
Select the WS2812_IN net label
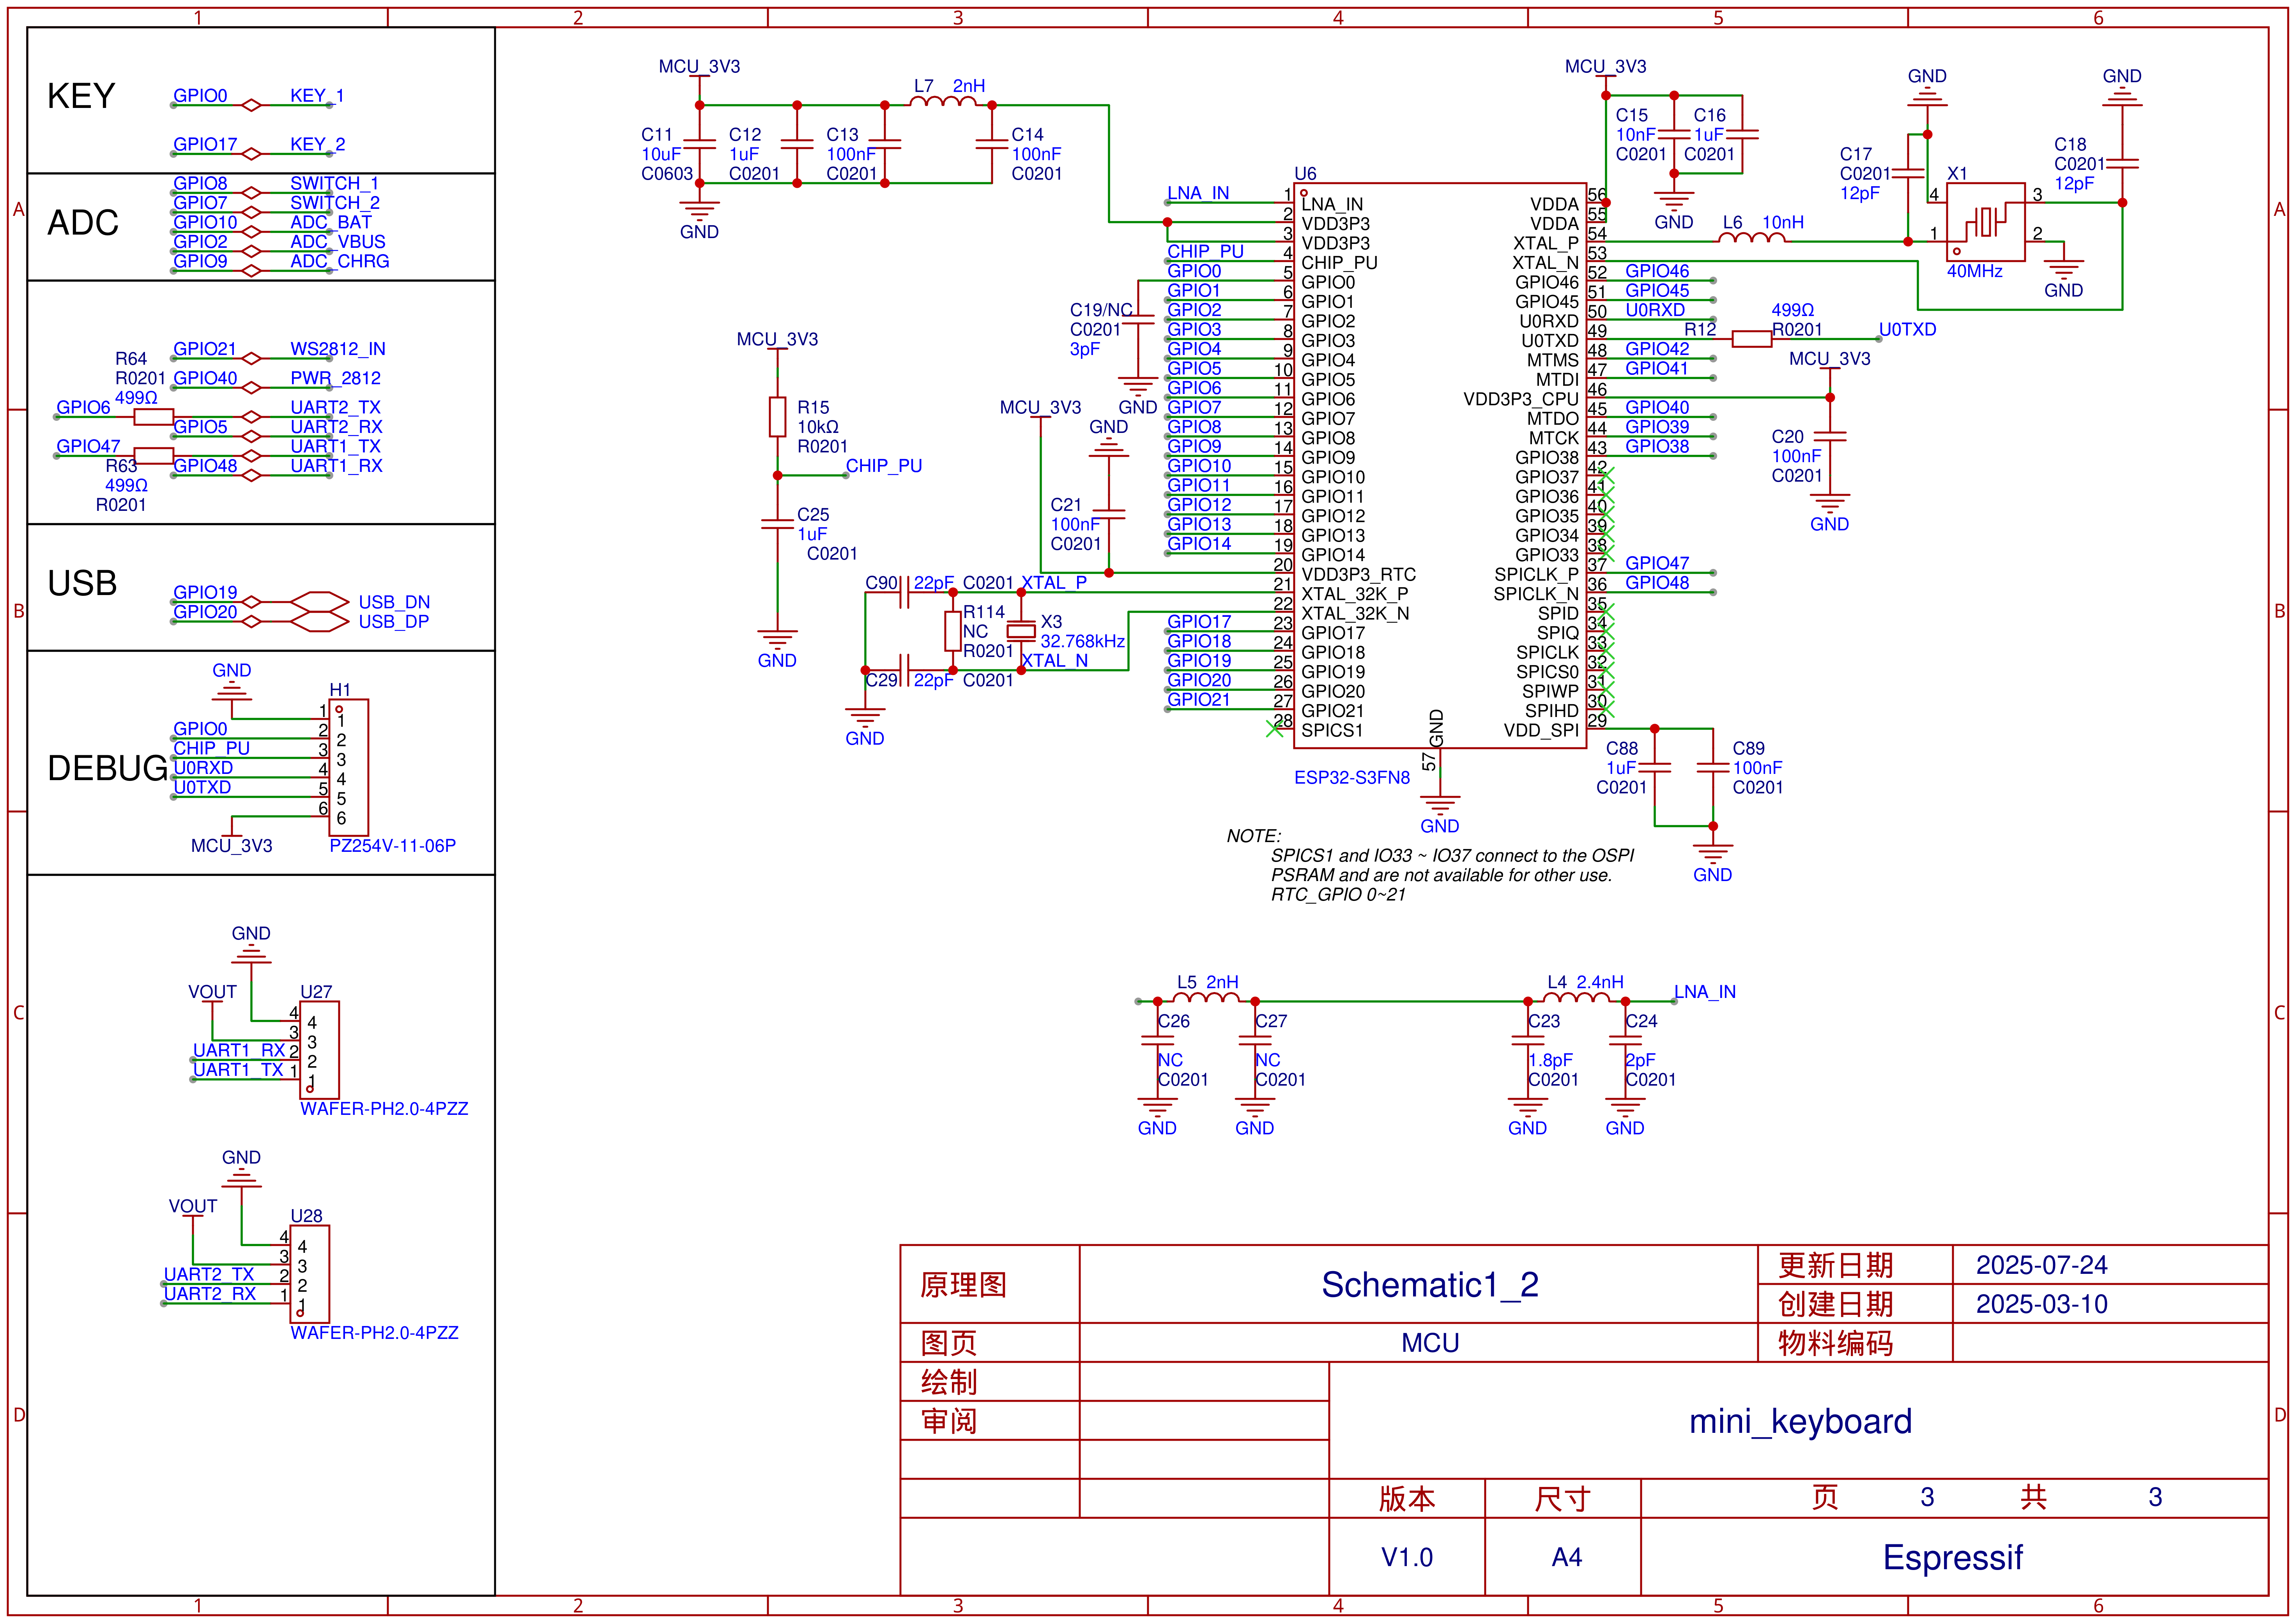pyautogui.click(x=337, y=349)
